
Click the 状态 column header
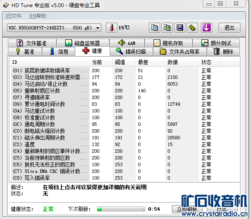[209, 62]
